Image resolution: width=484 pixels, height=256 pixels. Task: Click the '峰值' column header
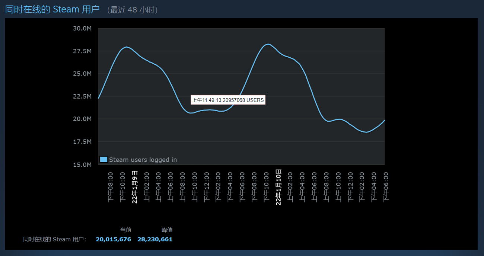tap(167, 230)
